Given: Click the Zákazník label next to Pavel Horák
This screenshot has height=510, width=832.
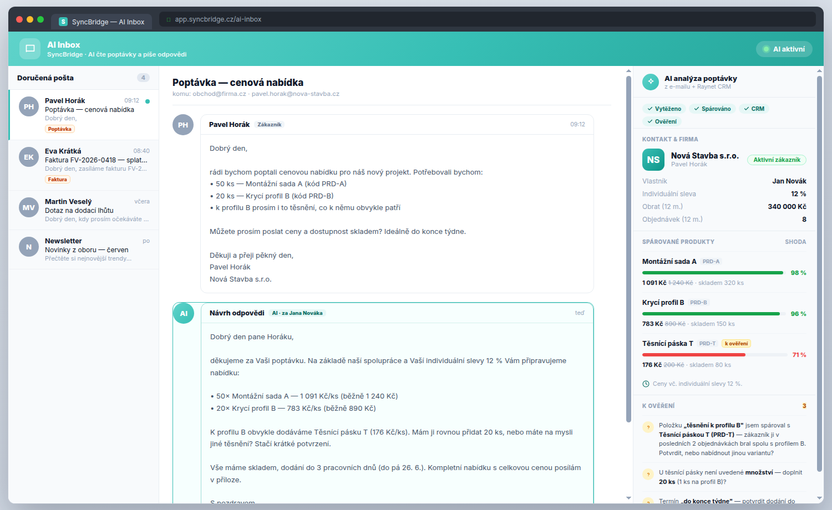Looking at the screenshot, I should 270,125.
